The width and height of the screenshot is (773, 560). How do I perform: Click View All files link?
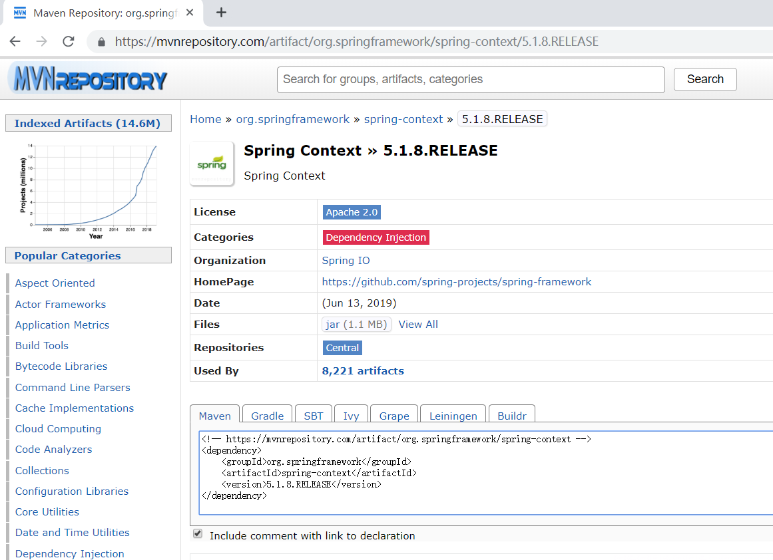[x=418, y=325]
